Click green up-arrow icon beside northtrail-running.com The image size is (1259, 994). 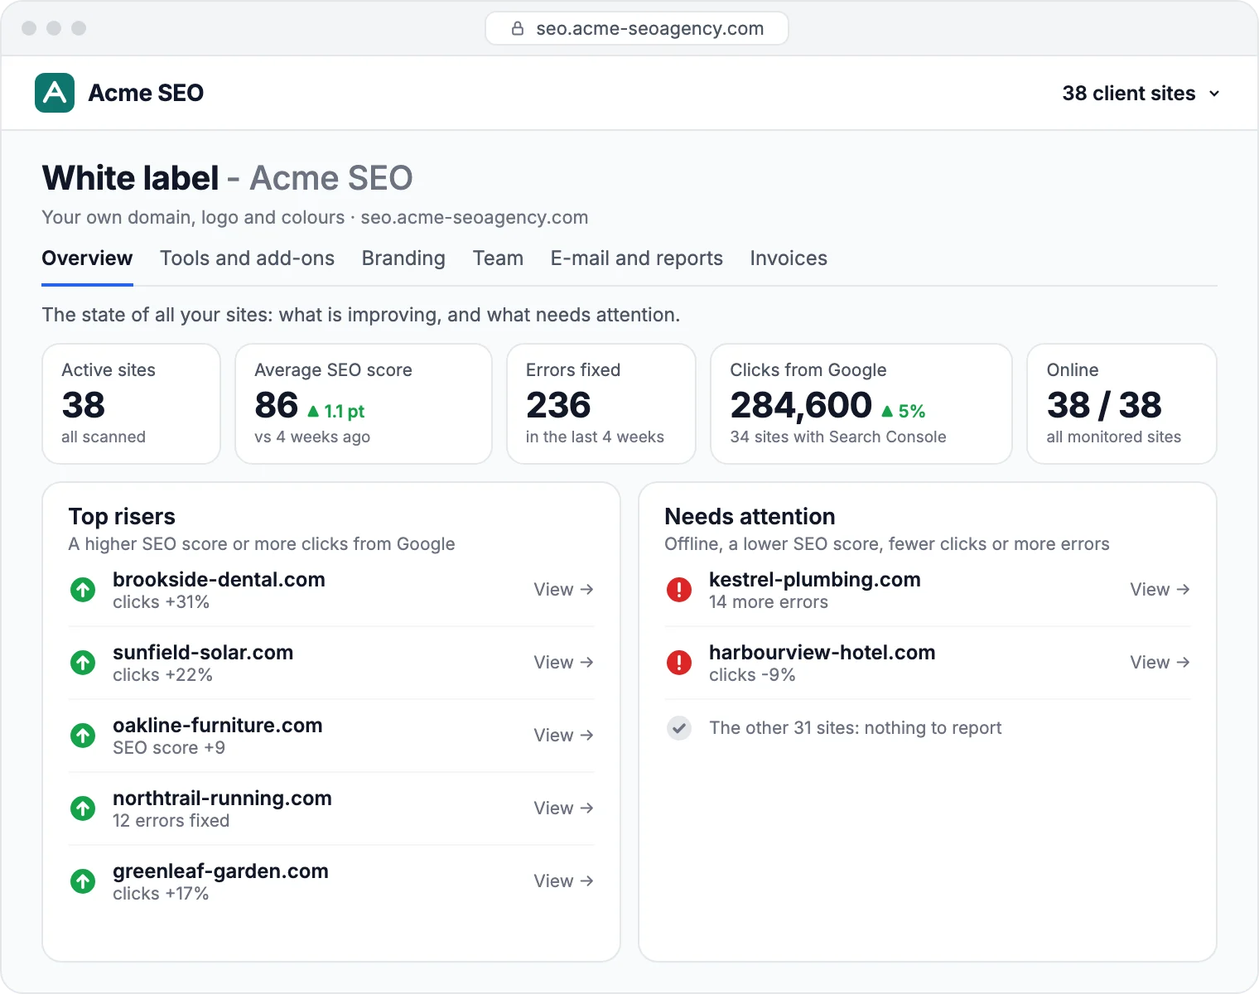(83, 808)
